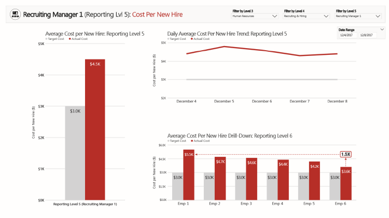Edit the 12/8/2017 end date field
The image size is (389, 218).
(x=368, y=35)
